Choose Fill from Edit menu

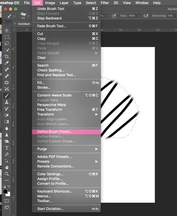click(66, 83)
